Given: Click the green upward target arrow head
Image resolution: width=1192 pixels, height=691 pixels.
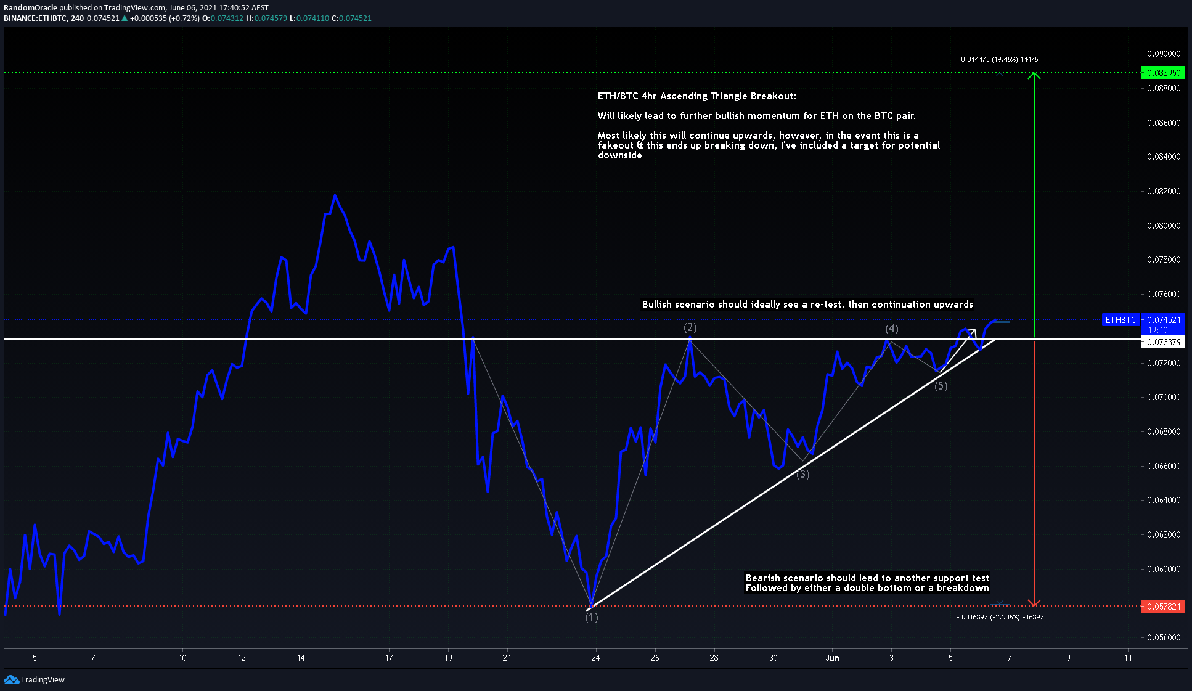Looking at the screenshot, I should click(1034, 76).
